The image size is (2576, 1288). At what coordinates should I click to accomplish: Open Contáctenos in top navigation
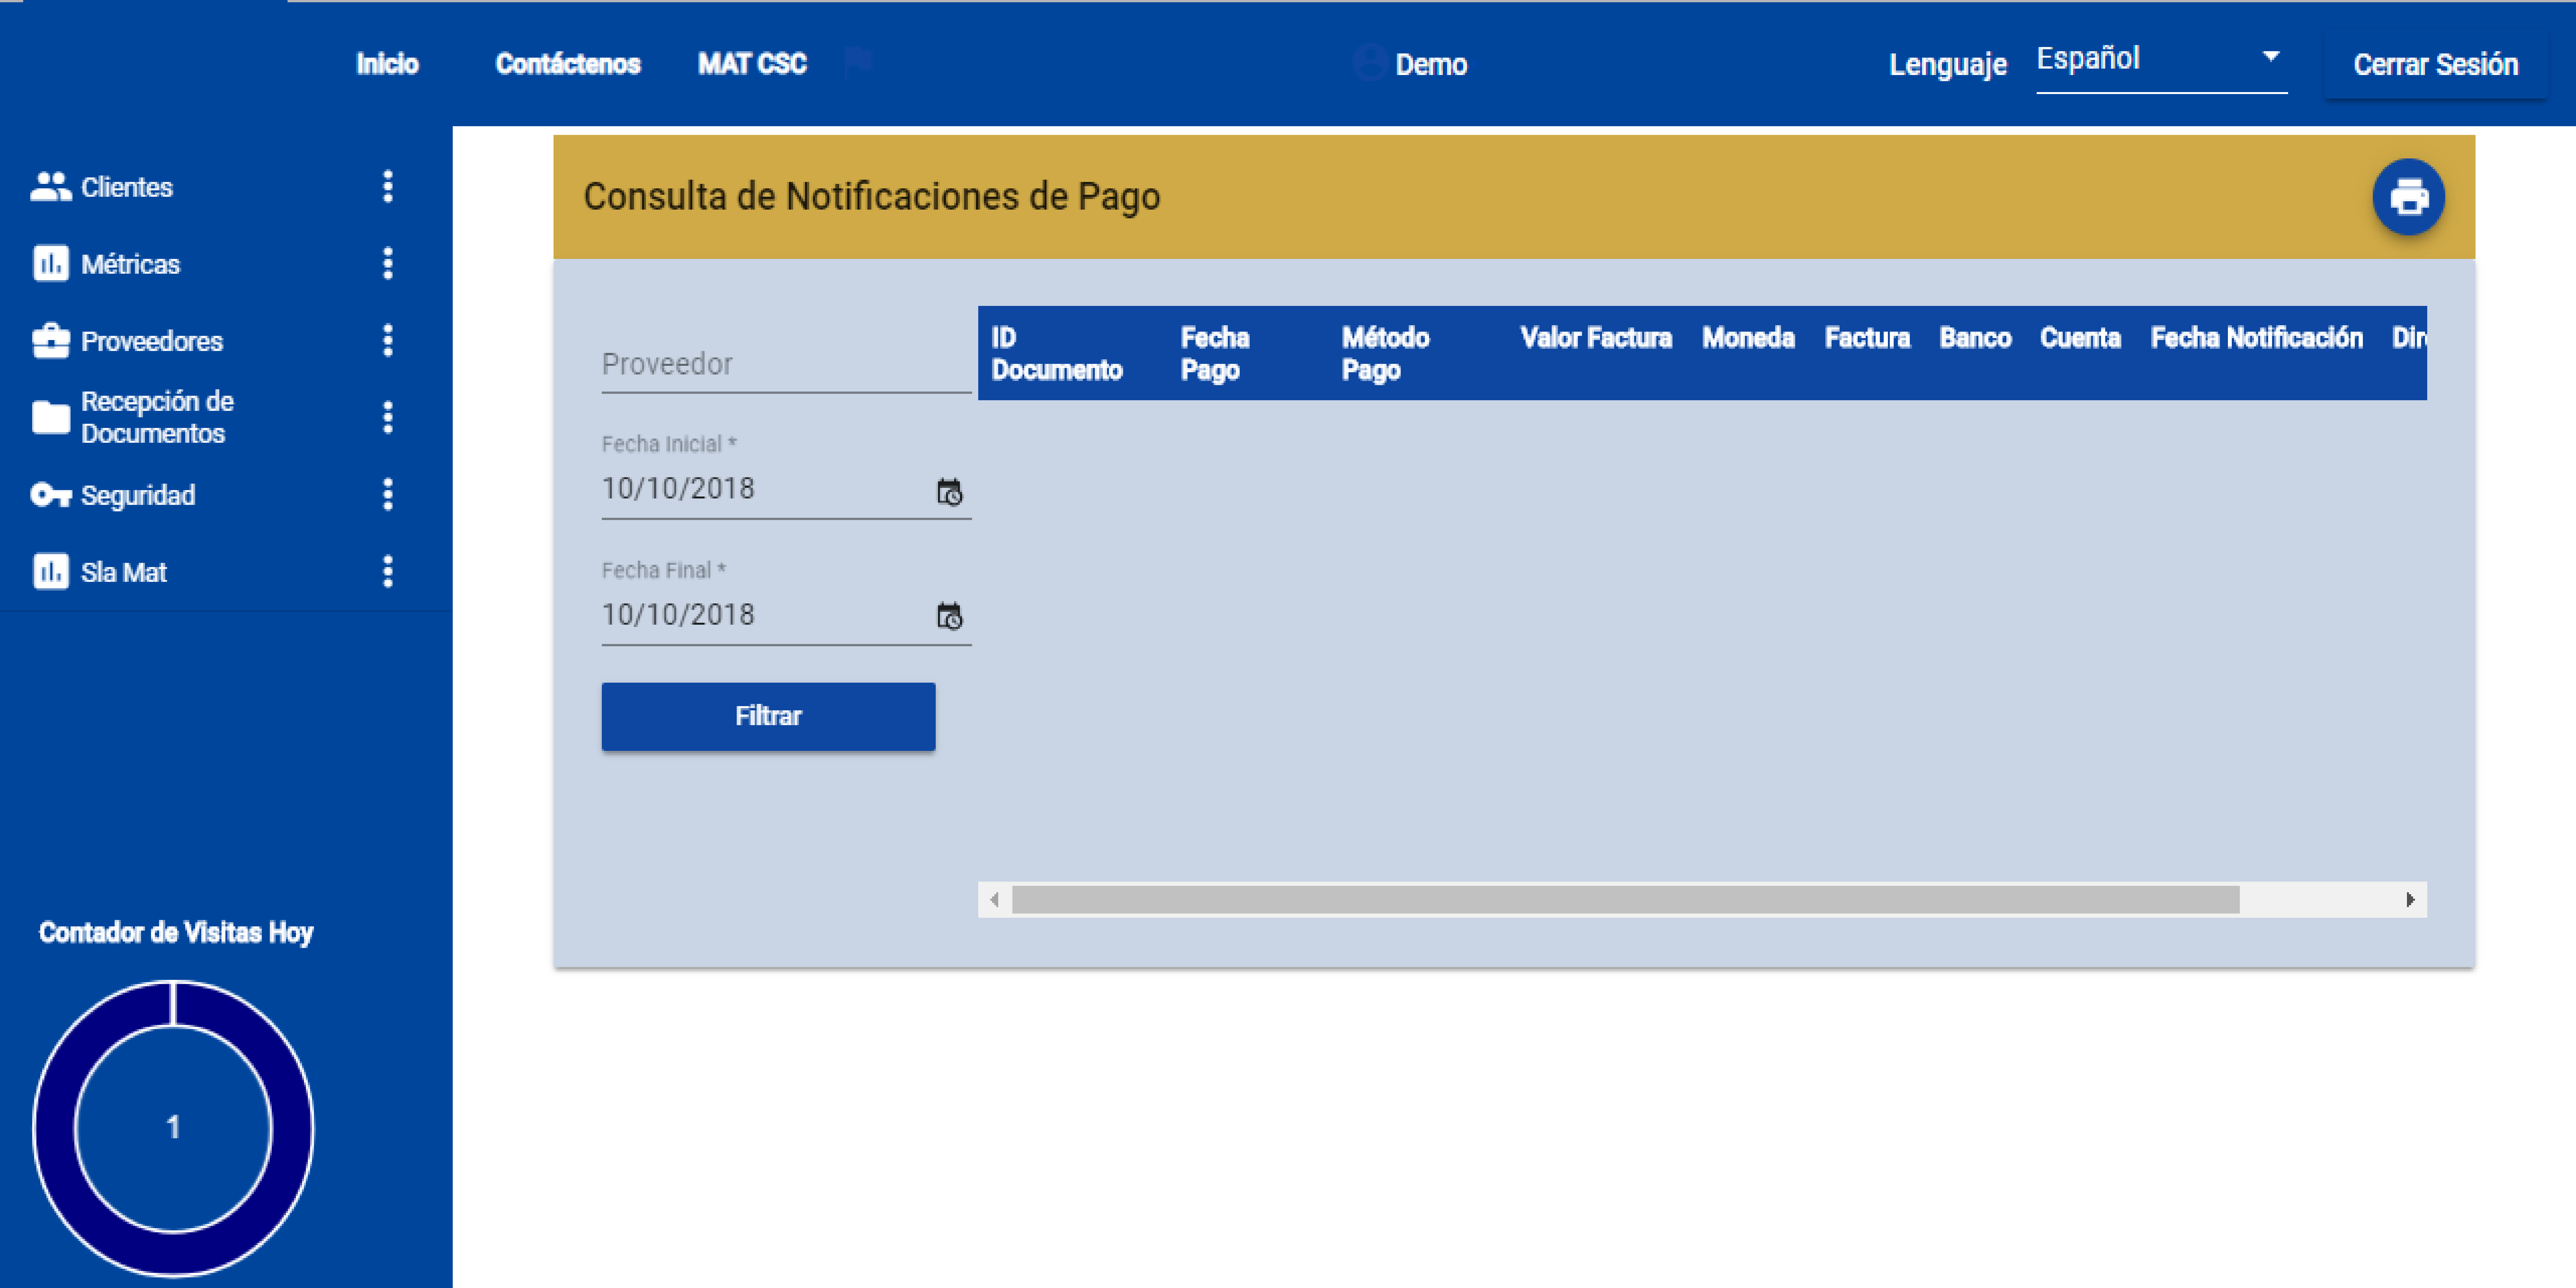[568, 64]
